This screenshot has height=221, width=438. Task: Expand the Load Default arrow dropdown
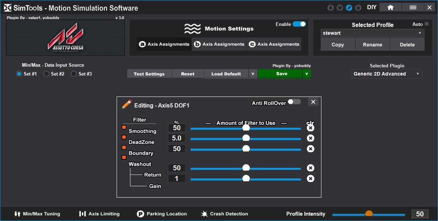(x=253, y=74)
